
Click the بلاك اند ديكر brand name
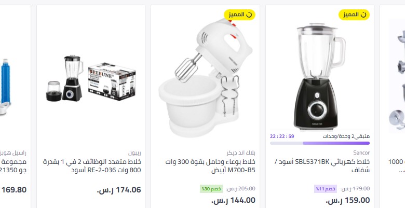(241, 153)
